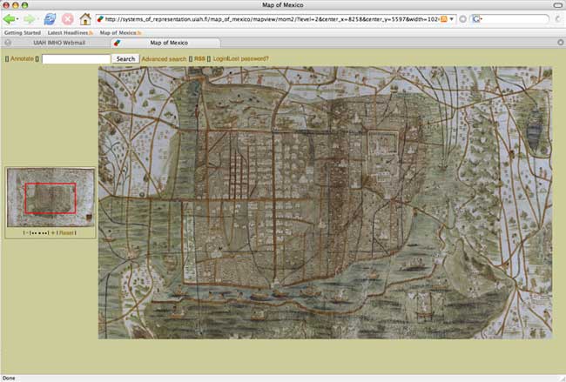Screen dimensions: 566x382
Task: Open the Google search engine selector
Action: (x=477, y=19)
